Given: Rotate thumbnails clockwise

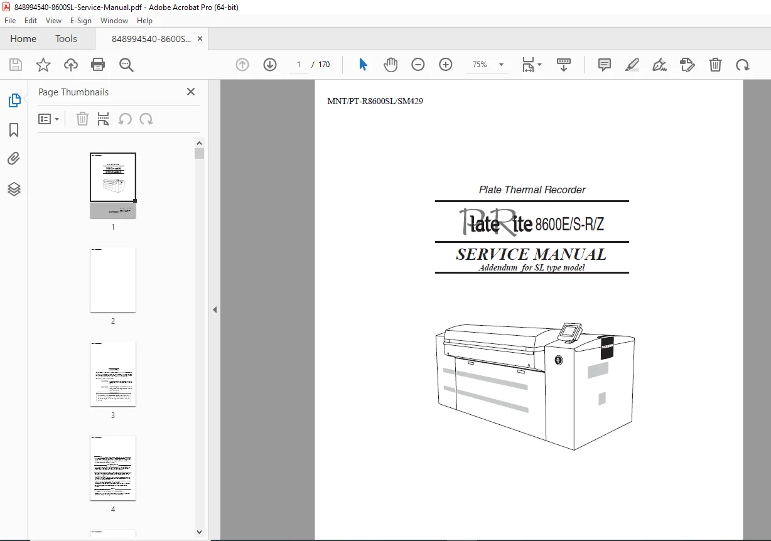Looking at the screenshot, I should (x=146, y=119).
